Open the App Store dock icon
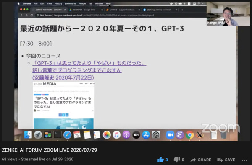This screenshot has width=252, height=165. point(146,135)
